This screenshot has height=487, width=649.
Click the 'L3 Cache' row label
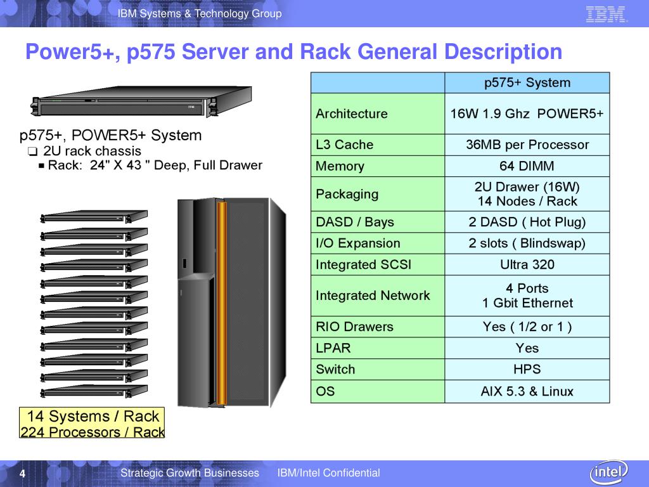378,145
